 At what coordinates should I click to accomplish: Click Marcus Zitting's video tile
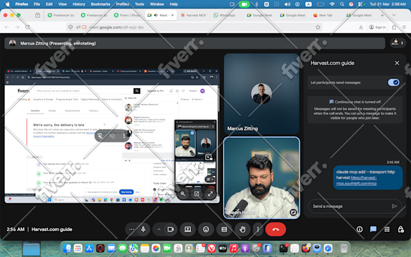click(x=261, y=94)
